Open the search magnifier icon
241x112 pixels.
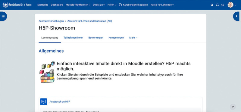(x=212, y=5)
